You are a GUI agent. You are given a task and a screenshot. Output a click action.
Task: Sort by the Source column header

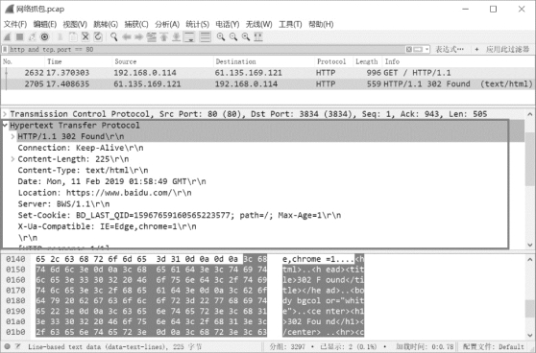[162, 61]
